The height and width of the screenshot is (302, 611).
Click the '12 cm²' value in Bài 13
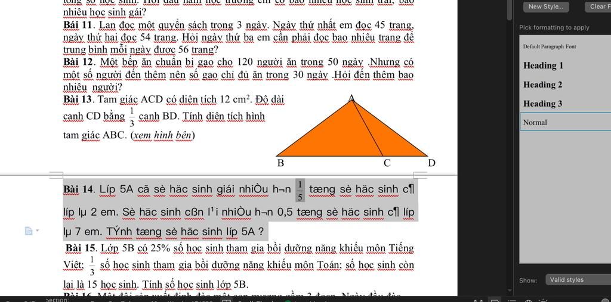[x=235, y=99]
